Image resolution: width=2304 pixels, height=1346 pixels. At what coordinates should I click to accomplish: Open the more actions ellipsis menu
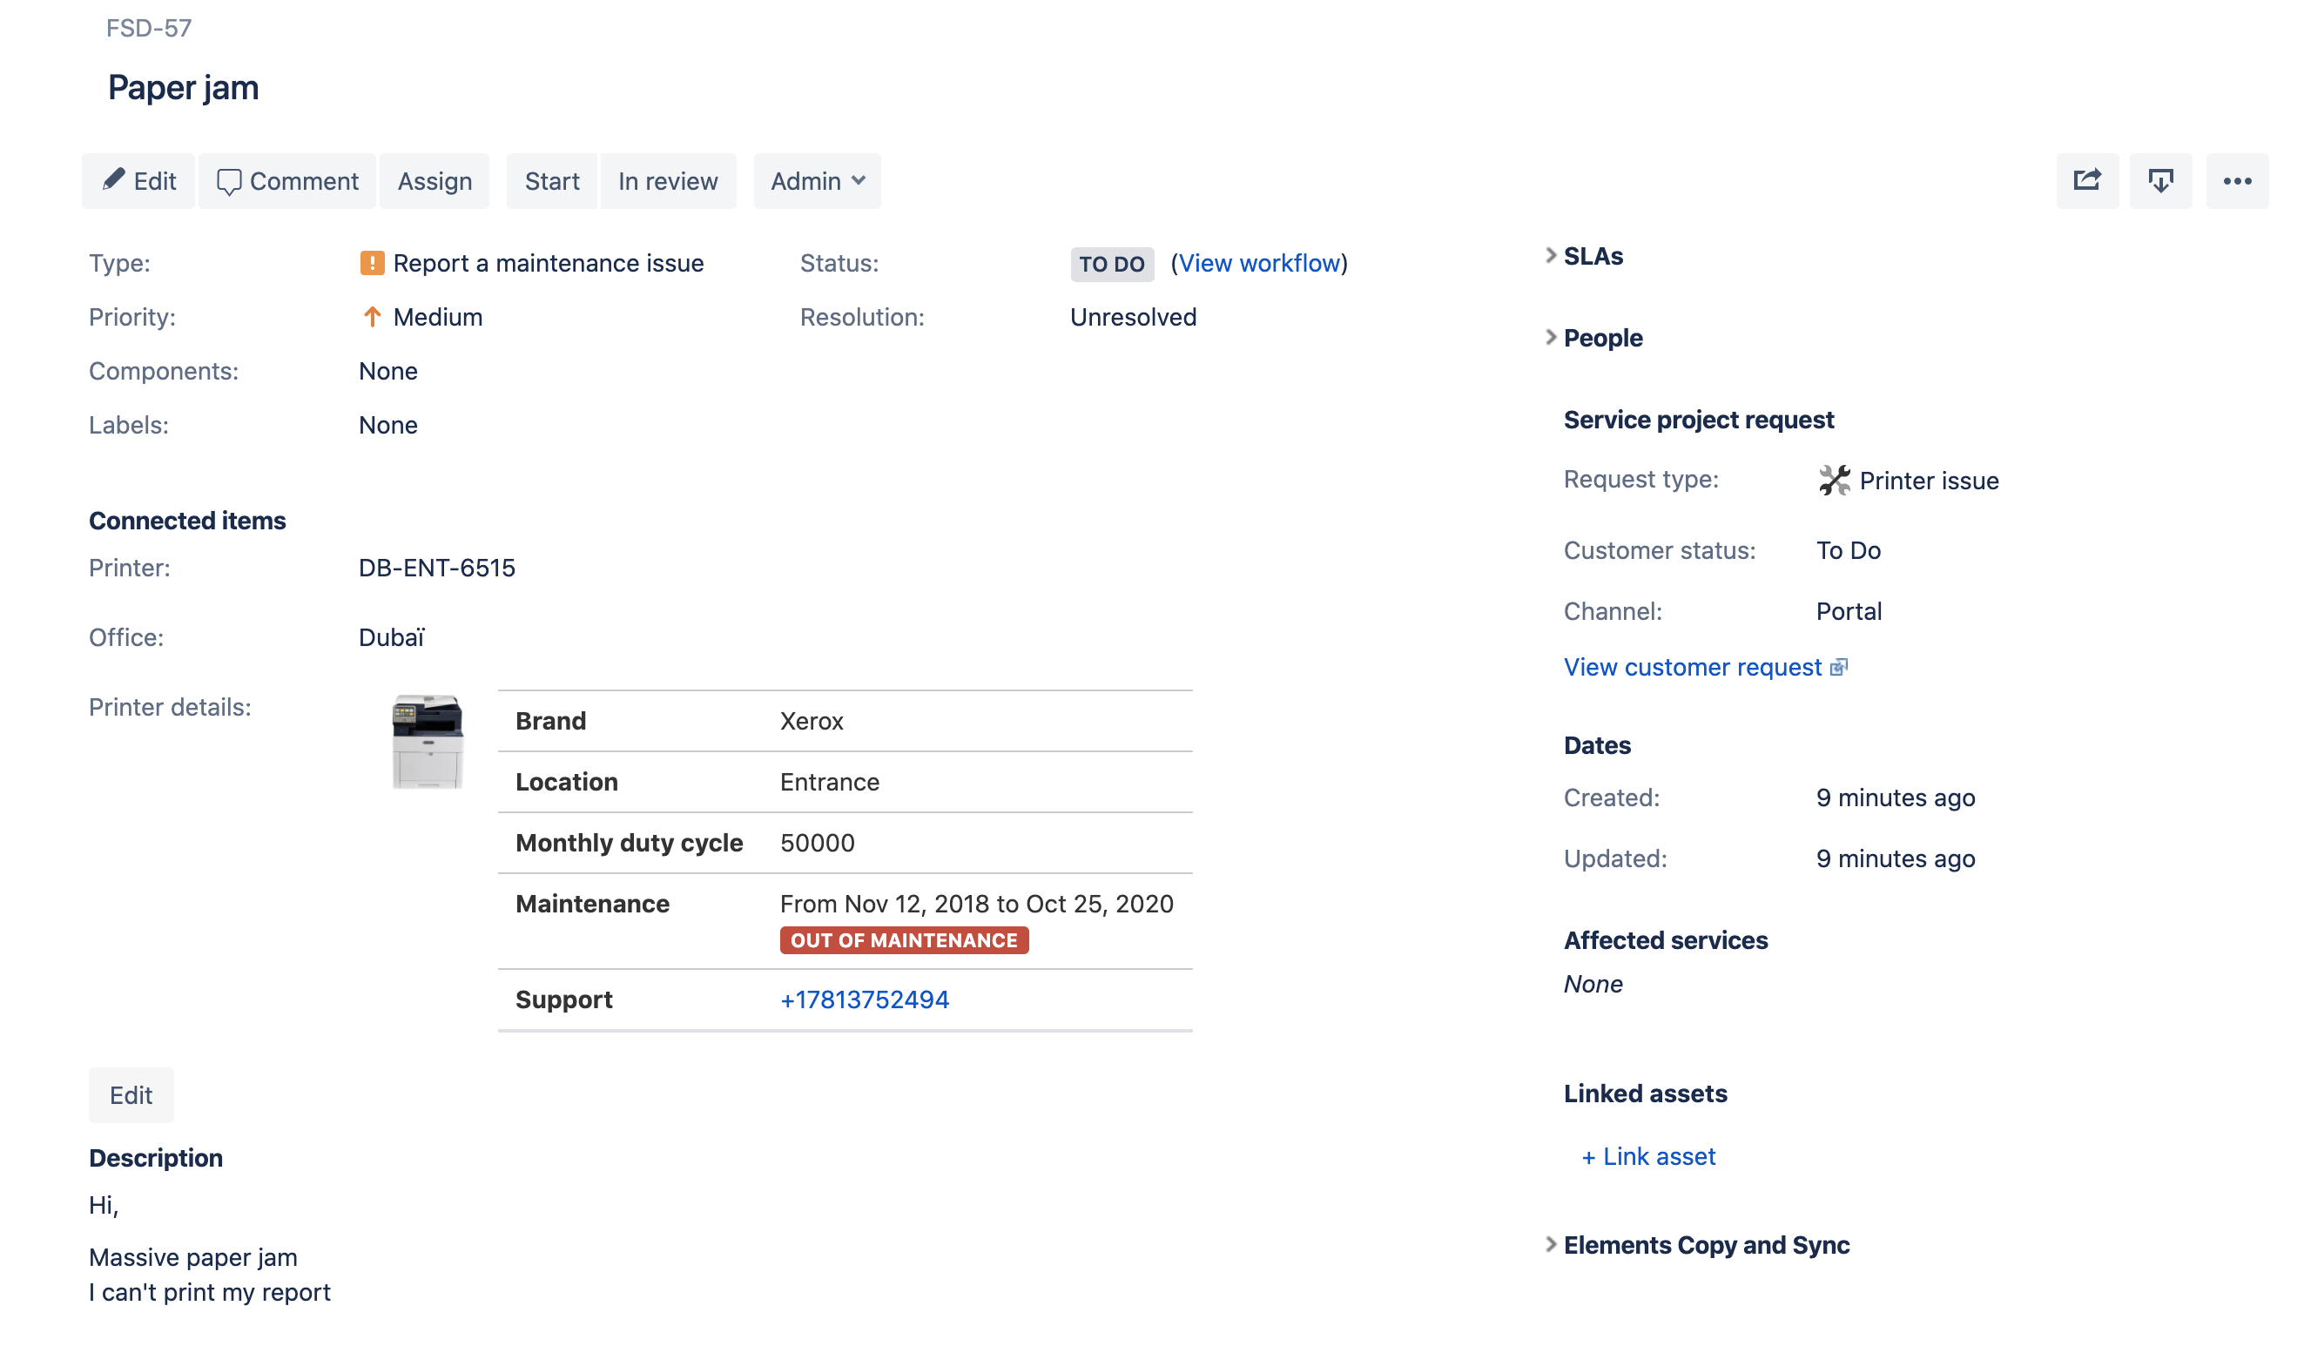pyautogui.click(x=2236, y=181)
